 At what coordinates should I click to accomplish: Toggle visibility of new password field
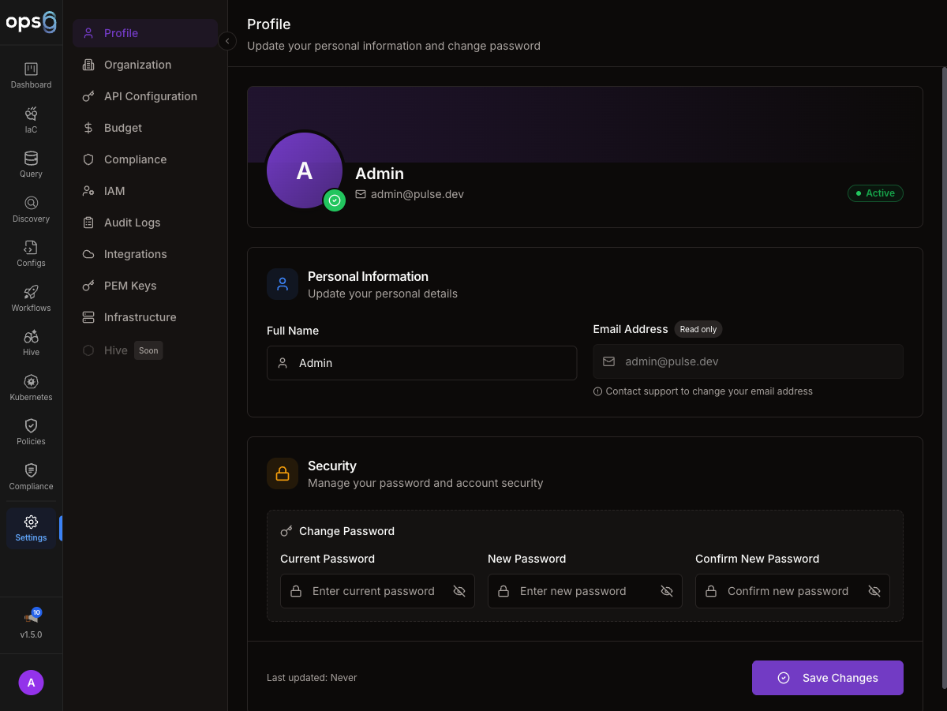coord(667,591)
